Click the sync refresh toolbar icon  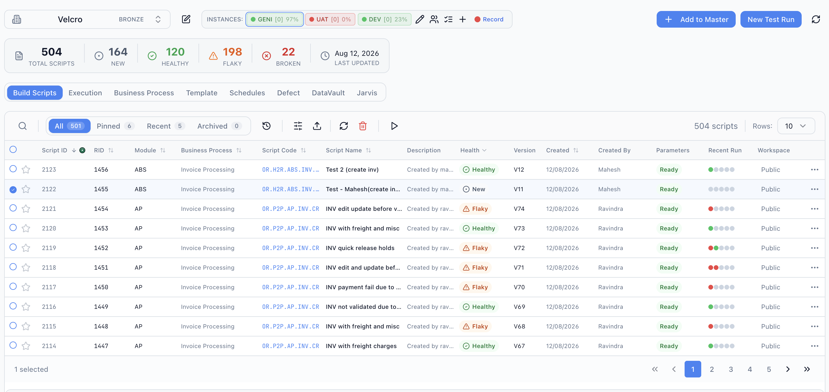point(344,126)
